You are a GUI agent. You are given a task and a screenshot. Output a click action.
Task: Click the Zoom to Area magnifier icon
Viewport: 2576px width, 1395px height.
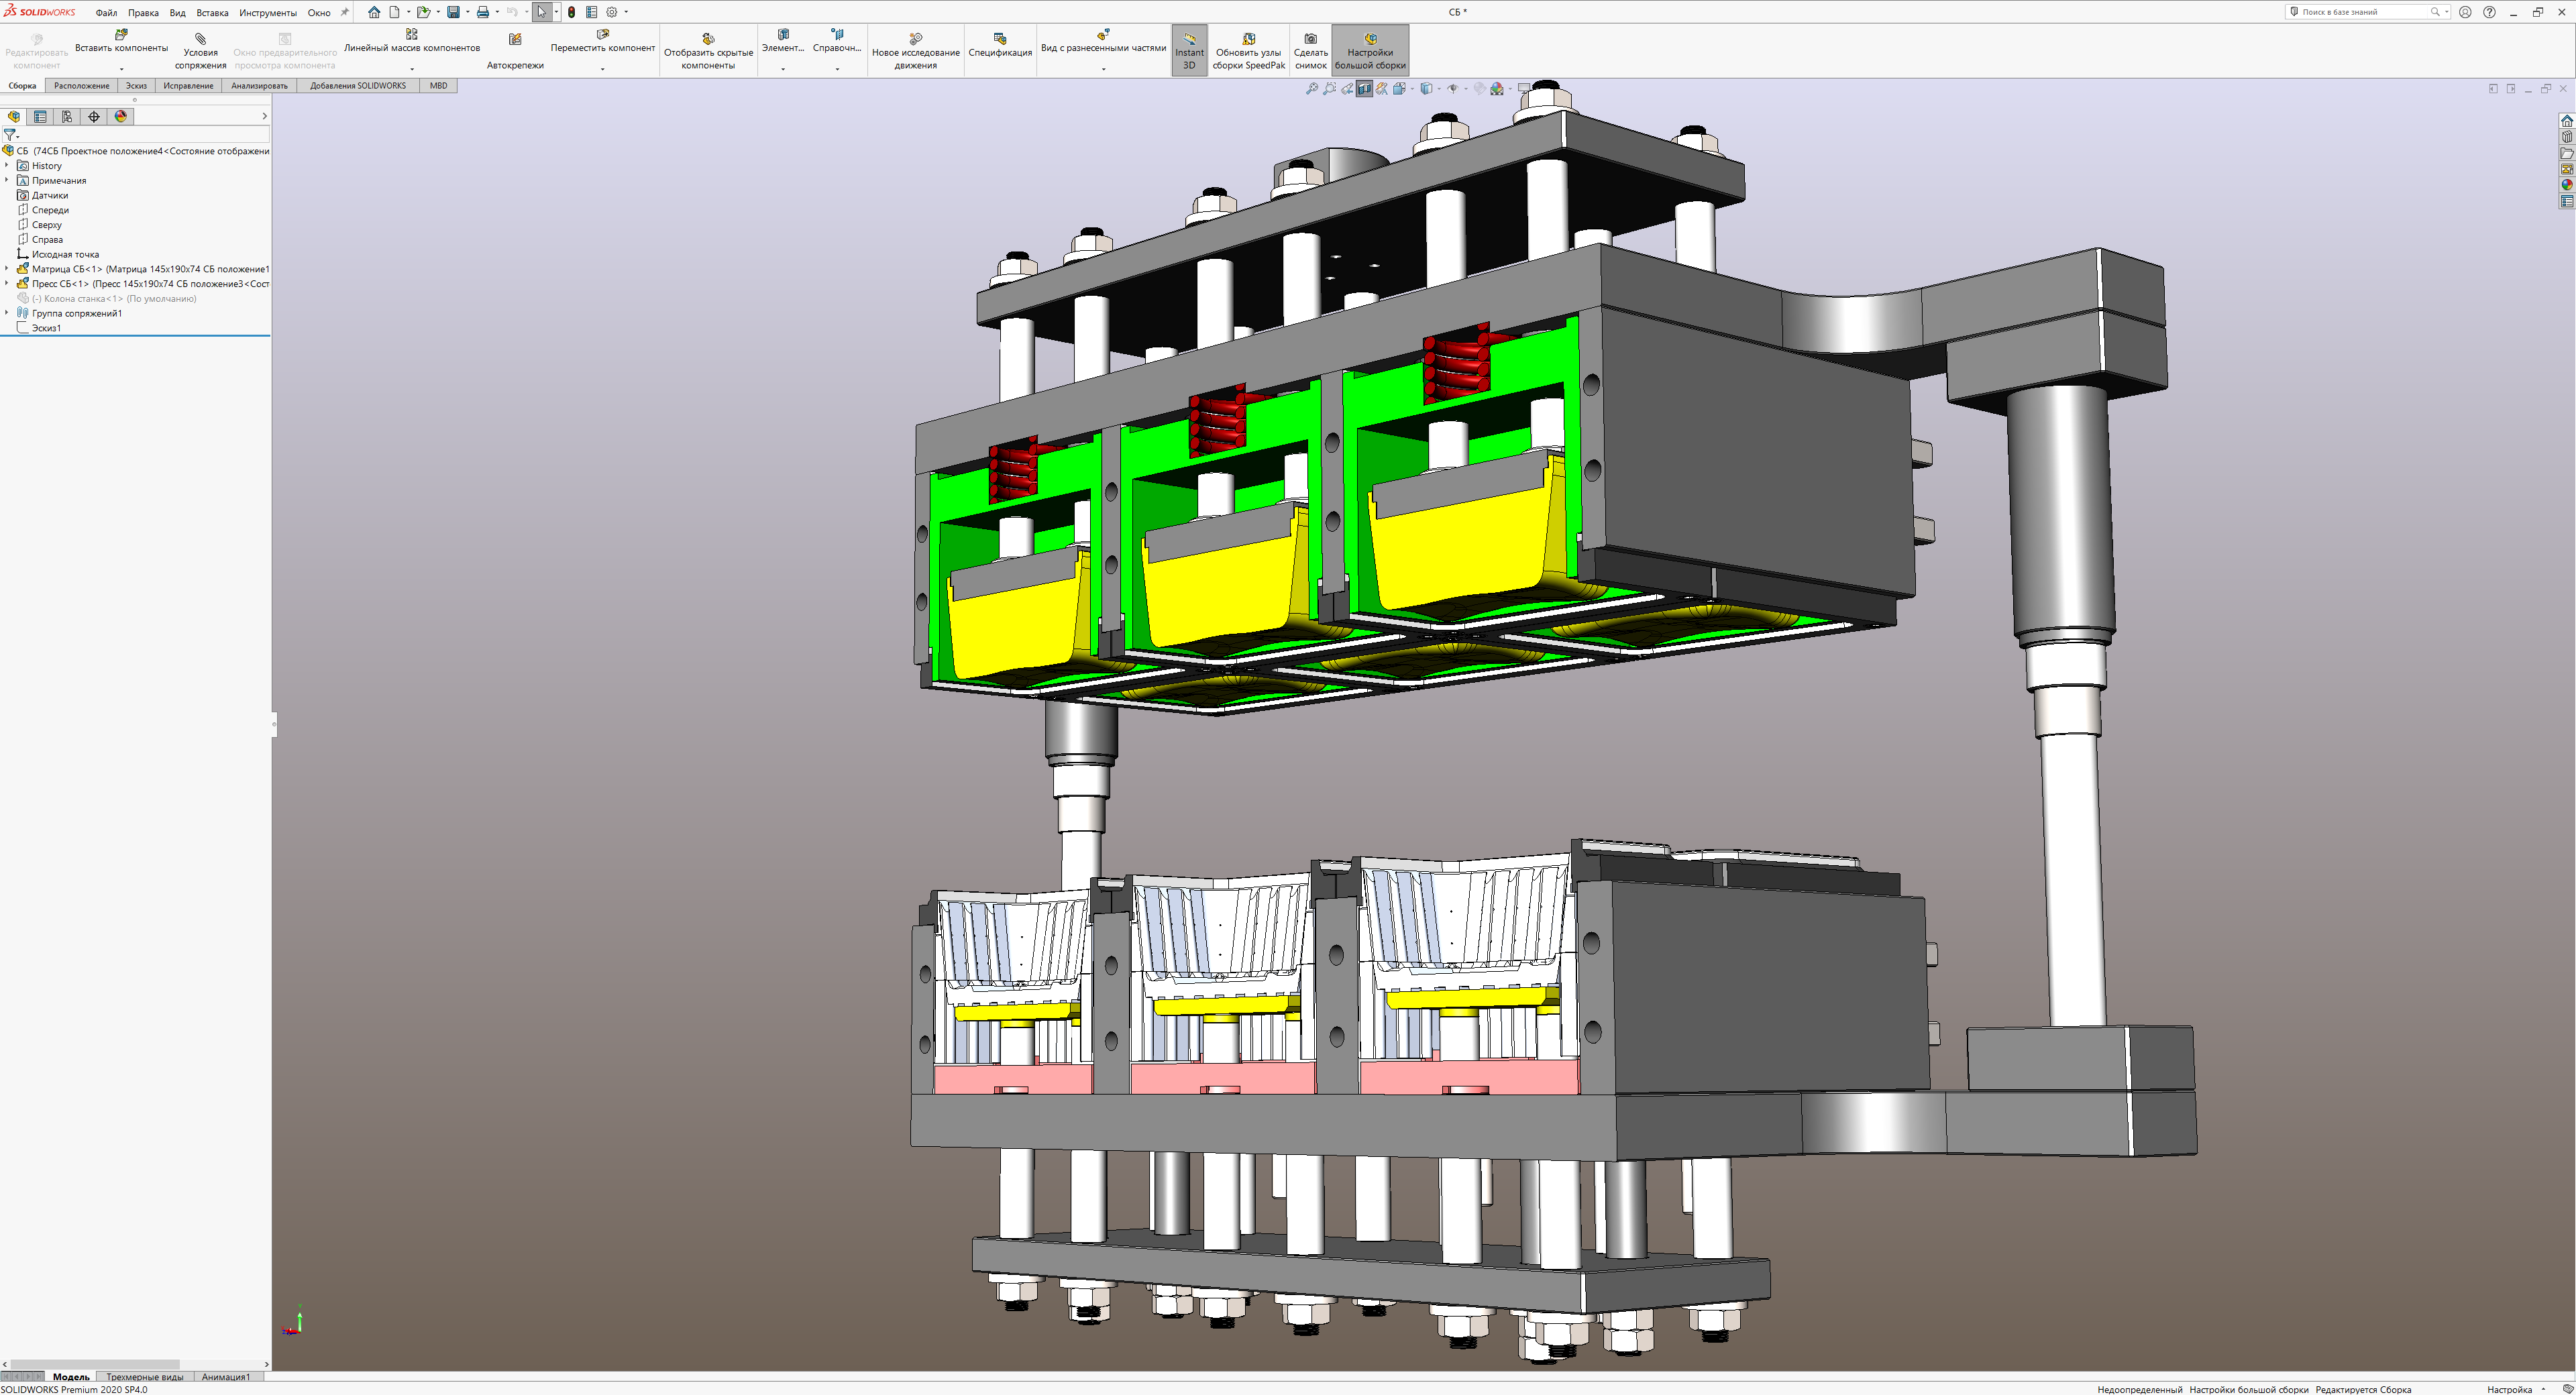point(1329,89)
